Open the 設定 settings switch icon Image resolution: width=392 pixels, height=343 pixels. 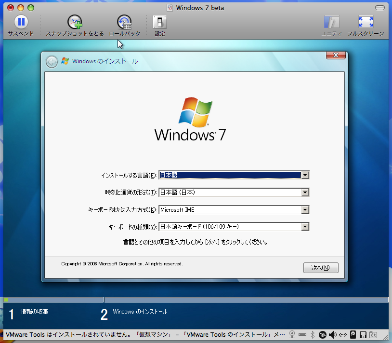pos(159,22)
